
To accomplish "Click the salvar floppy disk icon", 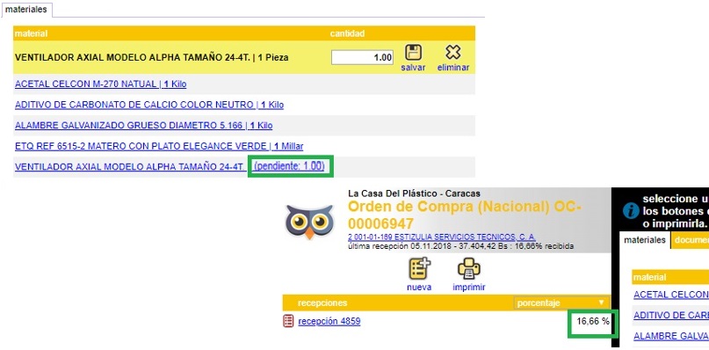I will pos(413,53).
